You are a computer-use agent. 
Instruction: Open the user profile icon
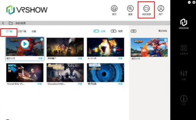click(x=161, y=9)
